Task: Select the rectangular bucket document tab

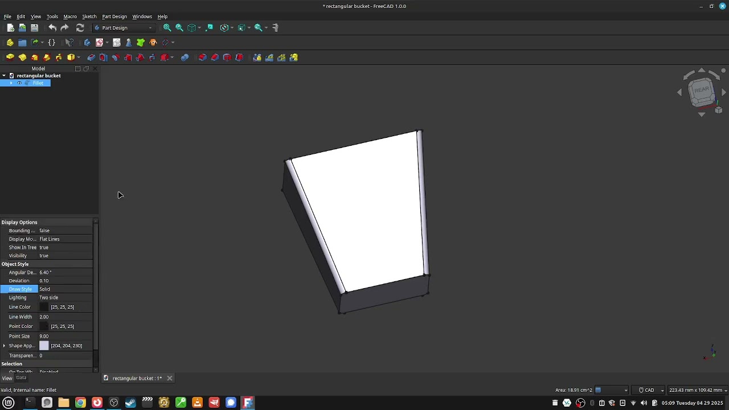Action: (x=137, y=378)
